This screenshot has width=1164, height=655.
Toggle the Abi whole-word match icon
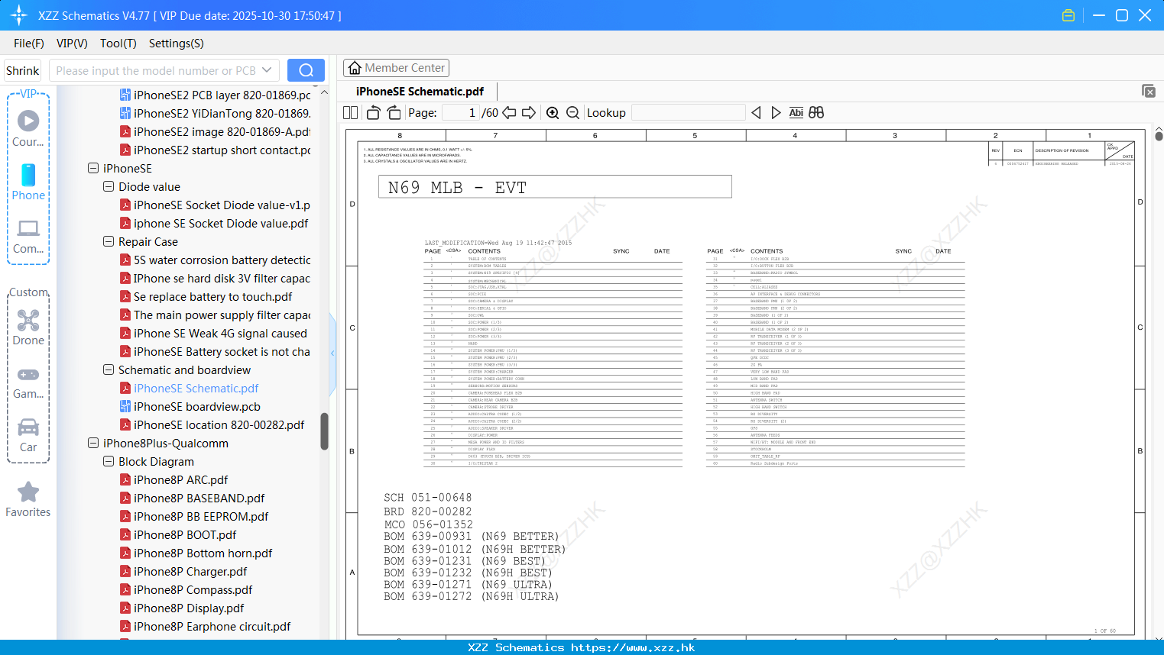[796, 113]
